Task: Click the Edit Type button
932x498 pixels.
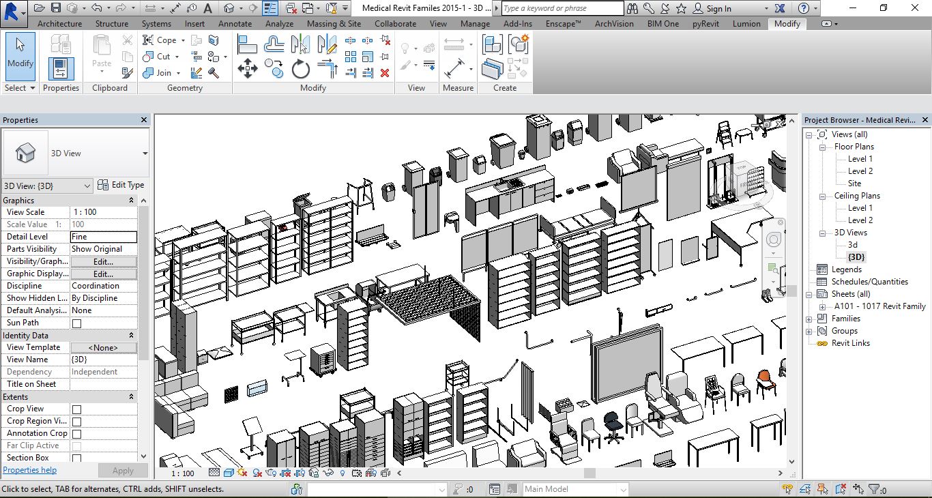Action: pos(121,185)
